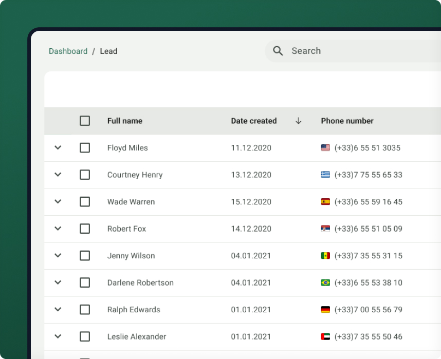Viewport: 441px width, 359px height.
Task: Click the Senegal flag in Jenny Wilson row
Action: 325,256
